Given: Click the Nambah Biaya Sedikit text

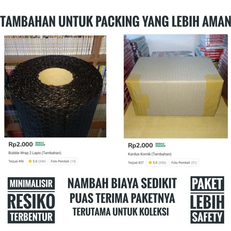Looking at the screenshot, I should pyautogui.click(x=122, y=183).
